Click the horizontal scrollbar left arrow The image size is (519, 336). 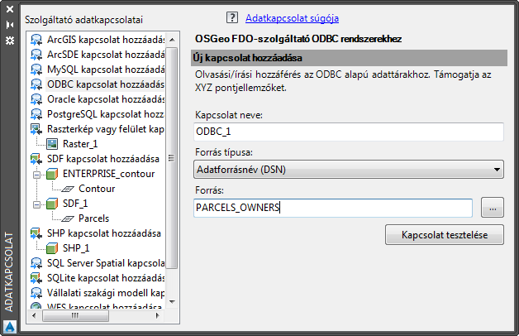pyautogui.click(x=34, y=315)
